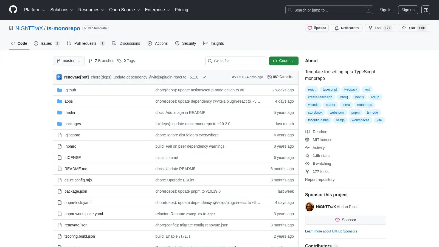Expand the Solutions menu

[62, 10]
